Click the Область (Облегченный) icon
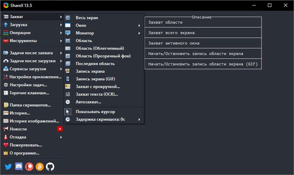Image resolution: width=294 pixels, height=175 pixels. click(68, 48)
